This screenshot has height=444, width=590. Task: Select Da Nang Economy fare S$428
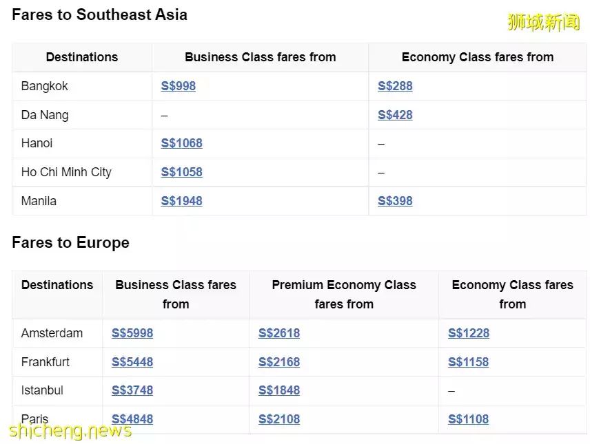click(395, 115)
